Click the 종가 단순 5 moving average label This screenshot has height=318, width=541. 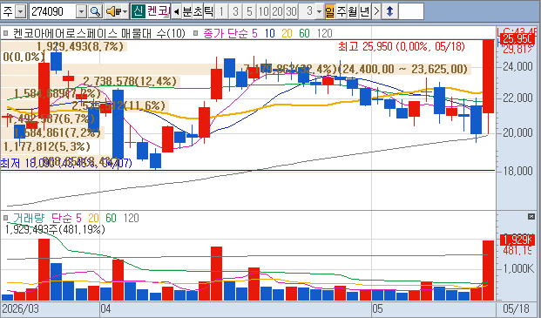click(231, 33)
